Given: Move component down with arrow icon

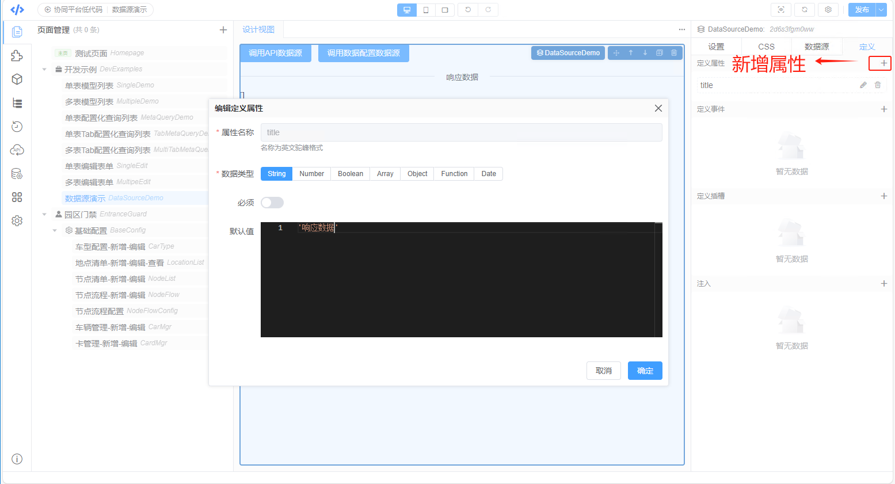Looking at the screenshot, I should (x=645, y=53).
